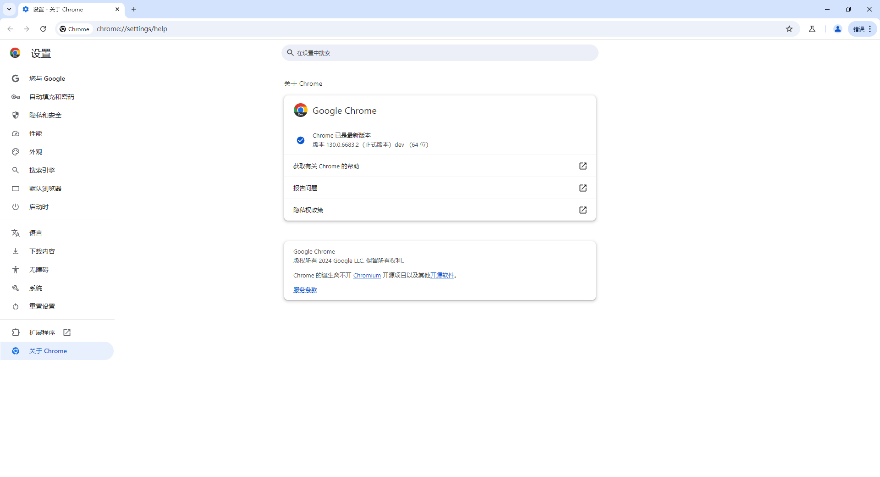Open the profile avatar menu
The image size is (880, 477).
[x=838, y=29]
